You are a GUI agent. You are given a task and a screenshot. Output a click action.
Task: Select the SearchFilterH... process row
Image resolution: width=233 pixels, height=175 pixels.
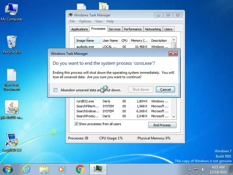point(123,106)
